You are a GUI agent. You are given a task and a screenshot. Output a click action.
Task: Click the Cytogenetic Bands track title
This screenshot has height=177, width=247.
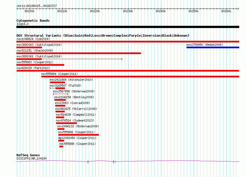pyautogui.click(x=33, y=21)
